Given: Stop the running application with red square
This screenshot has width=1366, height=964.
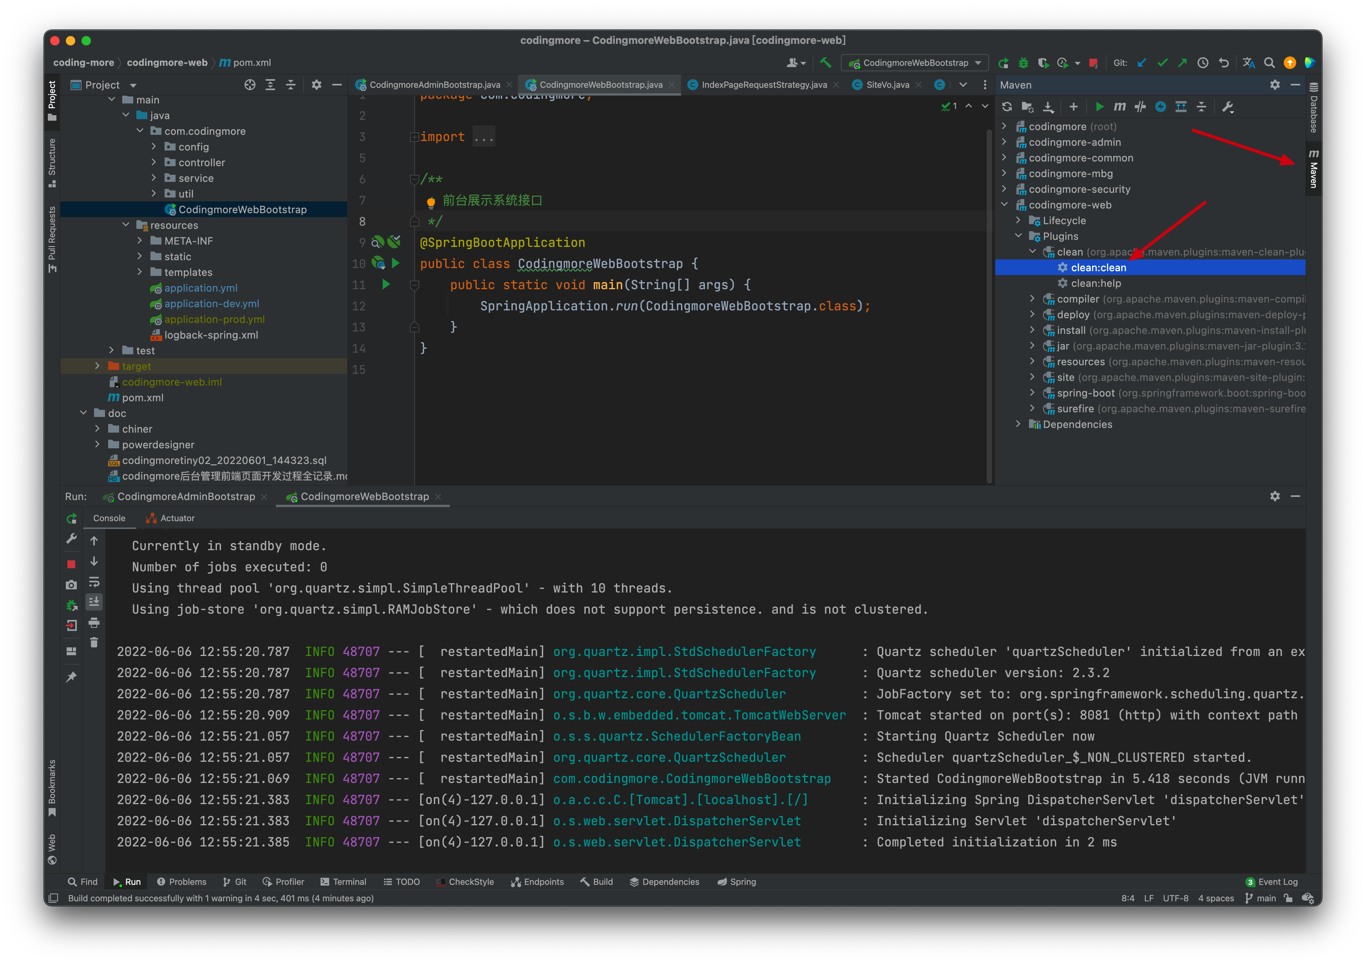Looking at the screenshot, I should (71, 564).
